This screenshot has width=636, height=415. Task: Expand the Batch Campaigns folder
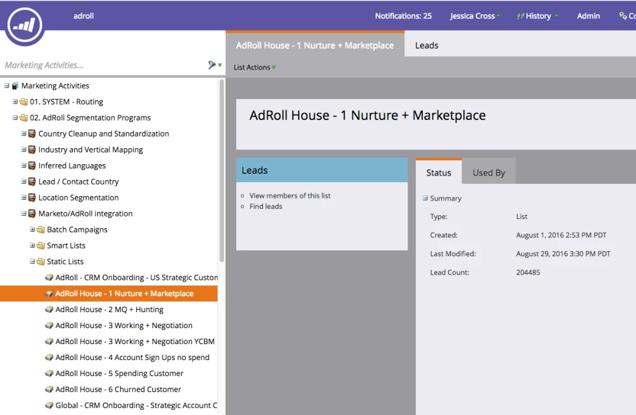(x=32, y=230)
